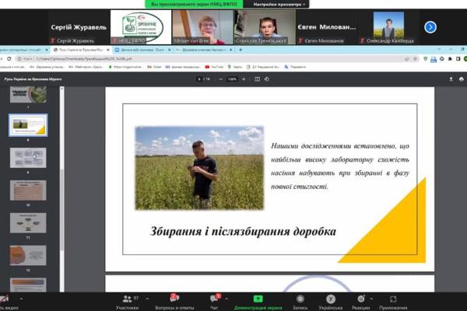Open Настройки просмотра view options dropdown
467x311 pixels.
tap(279, 5)
